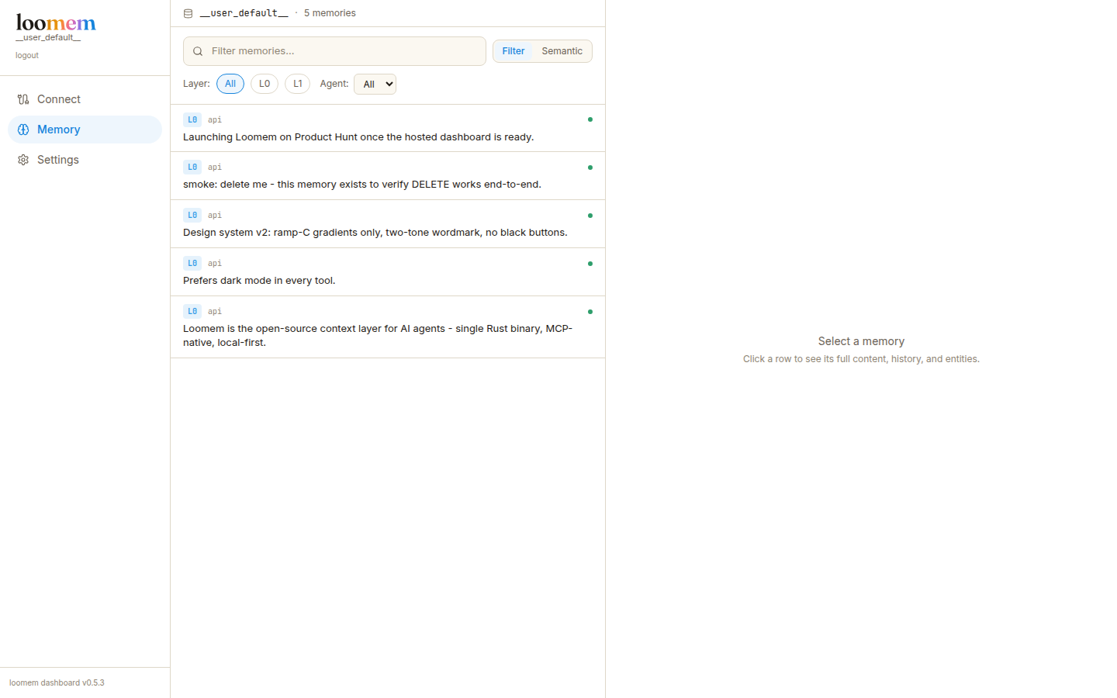
Task: Click the database icon beside __user_default__
Action: pos(188,13)
